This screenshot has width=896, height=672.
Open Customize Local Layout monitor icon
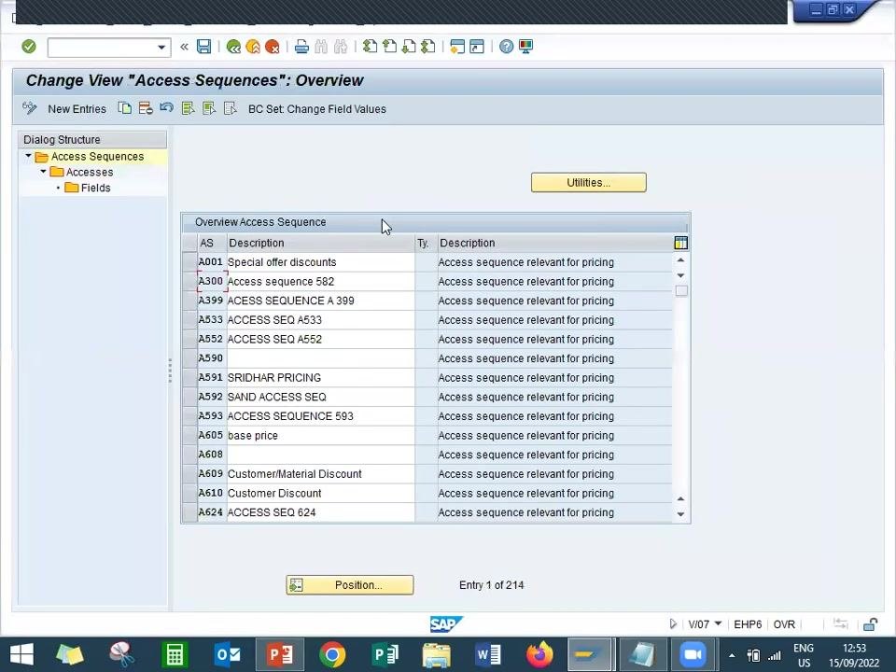(525, 47)
